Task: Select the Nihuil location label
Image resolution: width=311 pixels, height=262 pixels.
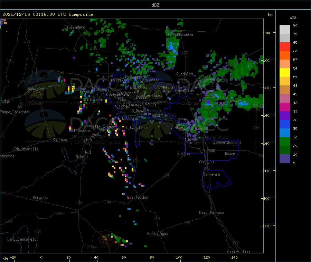Action: pyautogui.click(x=82, y=157)
